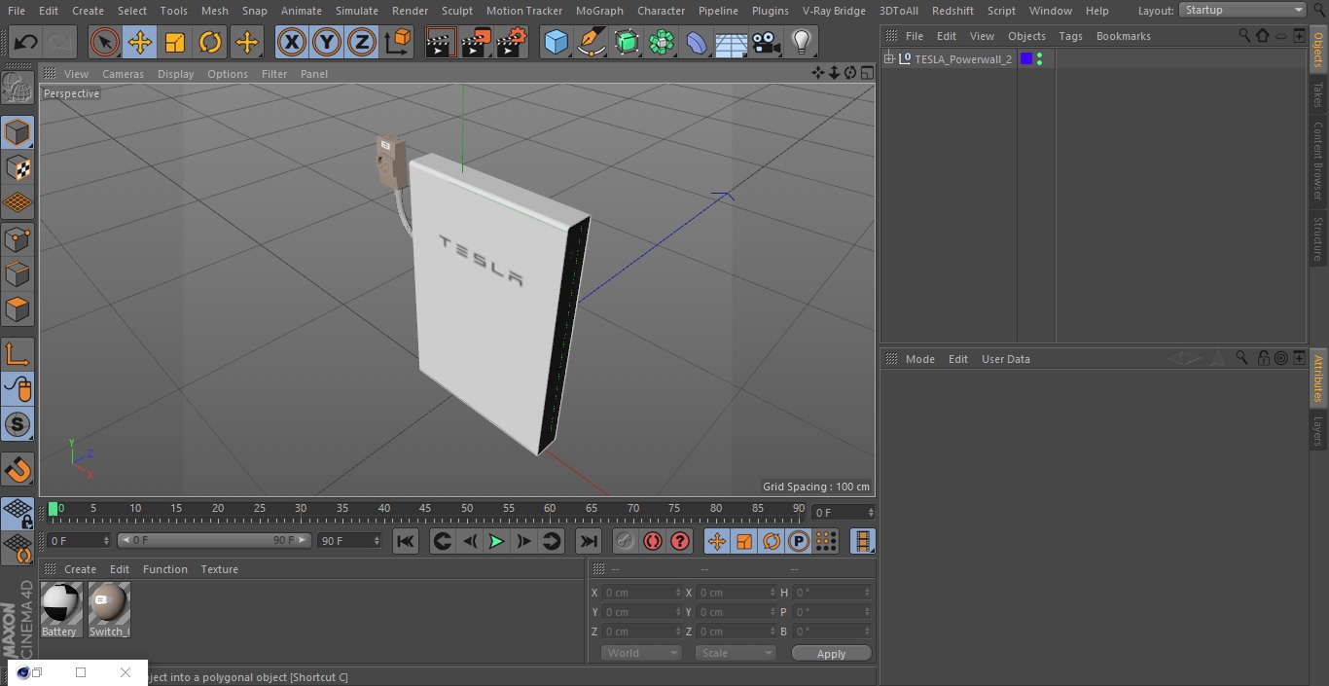Select the Battery material

click(x=61, y=610)
